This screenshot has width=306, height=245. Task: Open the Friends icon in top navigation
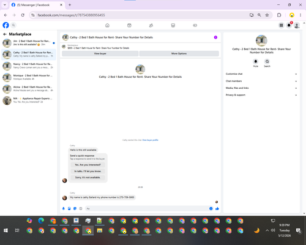click(151, 25)
